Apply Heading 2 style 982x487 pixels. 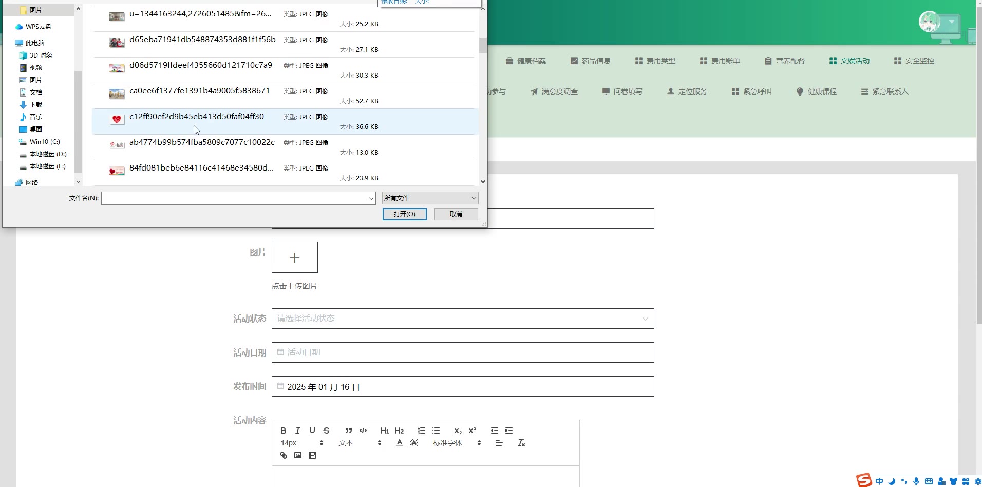coord(399,430)
